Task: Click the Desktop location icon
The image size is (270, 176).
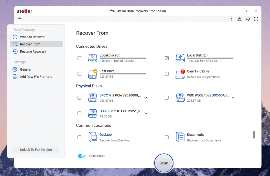Action: pyautogui.click(x=93, y=137)
